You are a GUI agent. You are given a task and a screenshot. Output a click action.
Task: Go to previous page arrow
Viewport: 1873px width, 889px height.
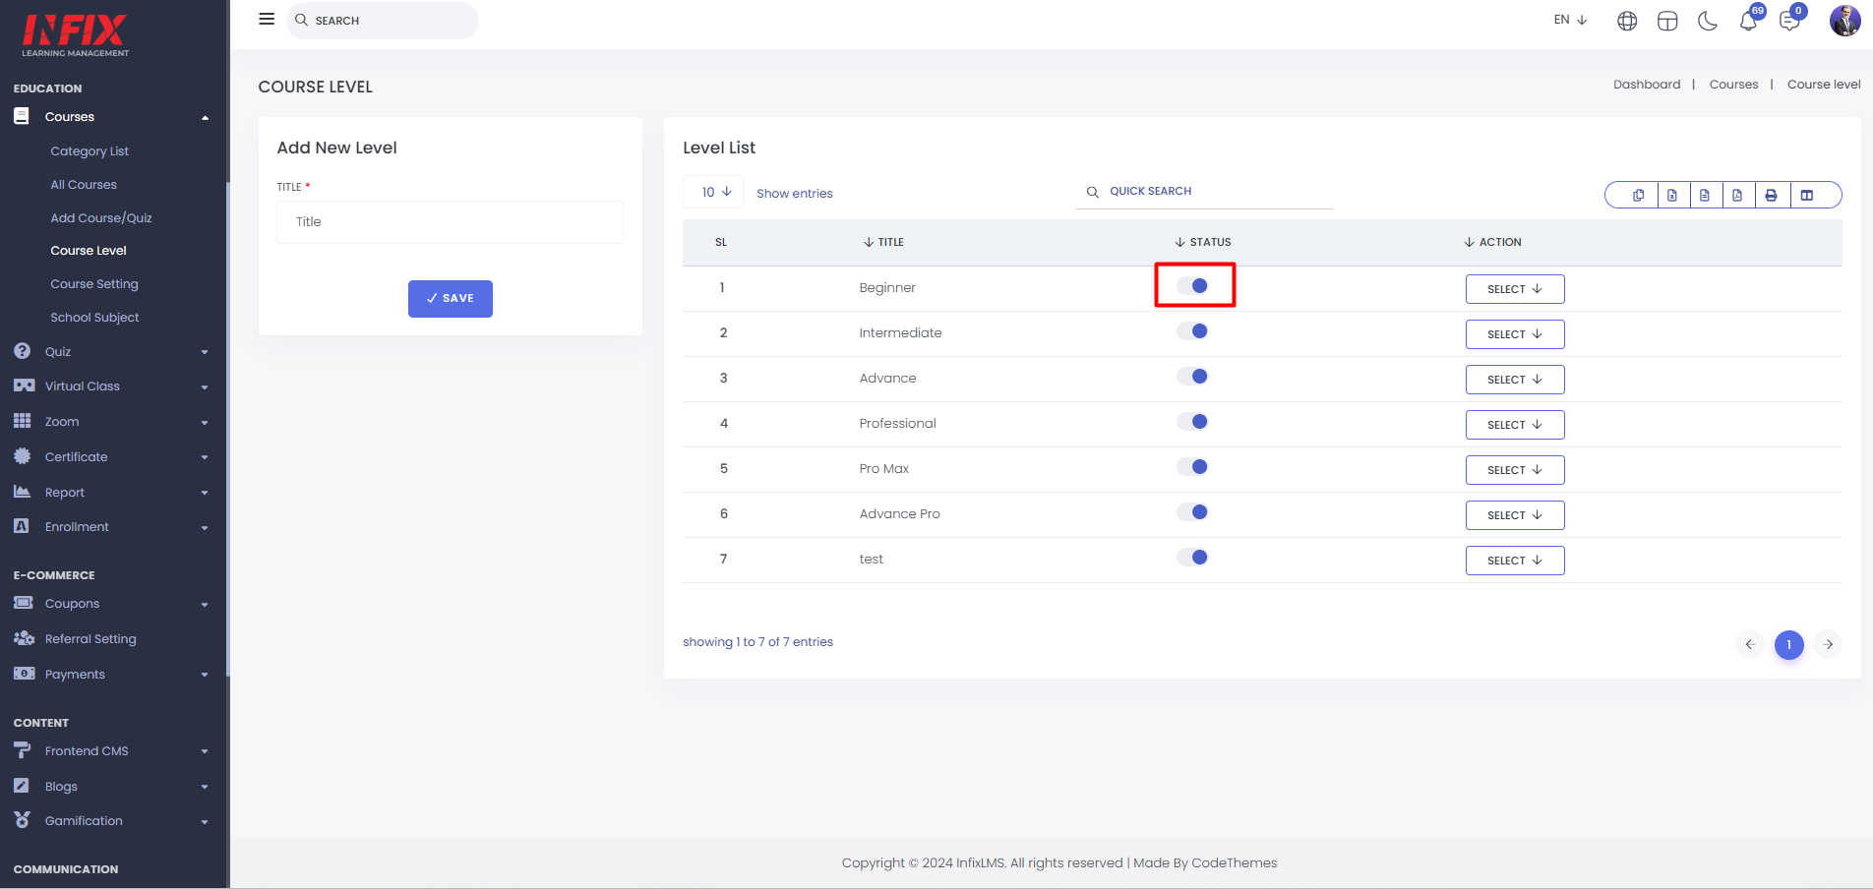(1750, 645)
